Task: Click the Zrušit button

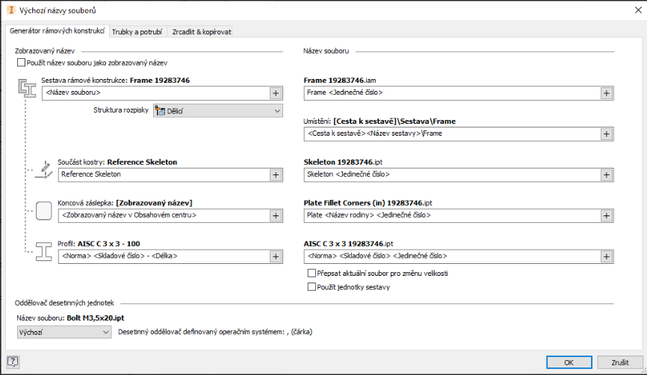Action: [x=619, y=362]
